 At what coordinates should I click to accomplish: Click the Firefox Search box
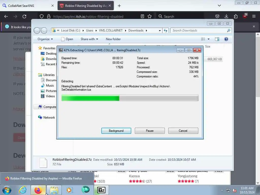[180, 17]
